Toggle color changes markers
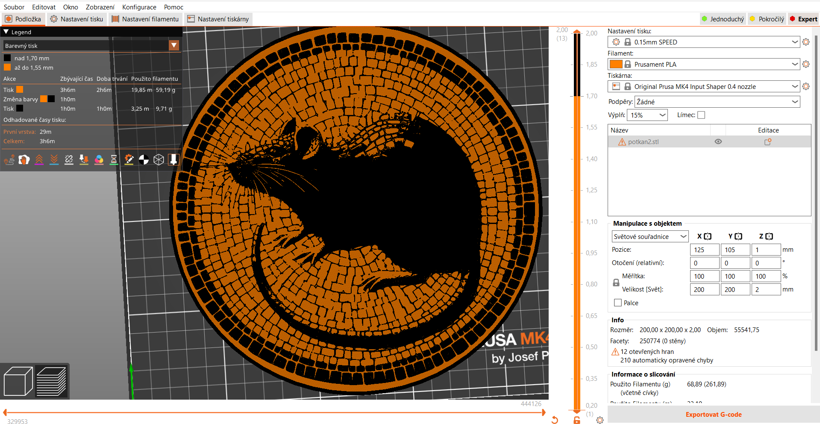 coord(99,159)
